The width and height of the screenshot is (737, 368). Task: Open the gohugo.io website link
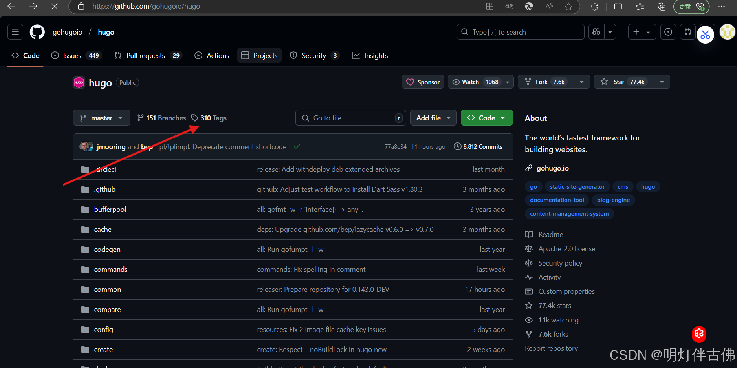pos(552,168)
